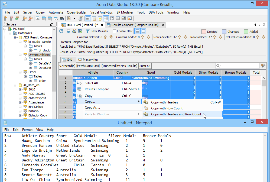Toggle the single pane view button
The image size is (270, 182).
[143, 31]
